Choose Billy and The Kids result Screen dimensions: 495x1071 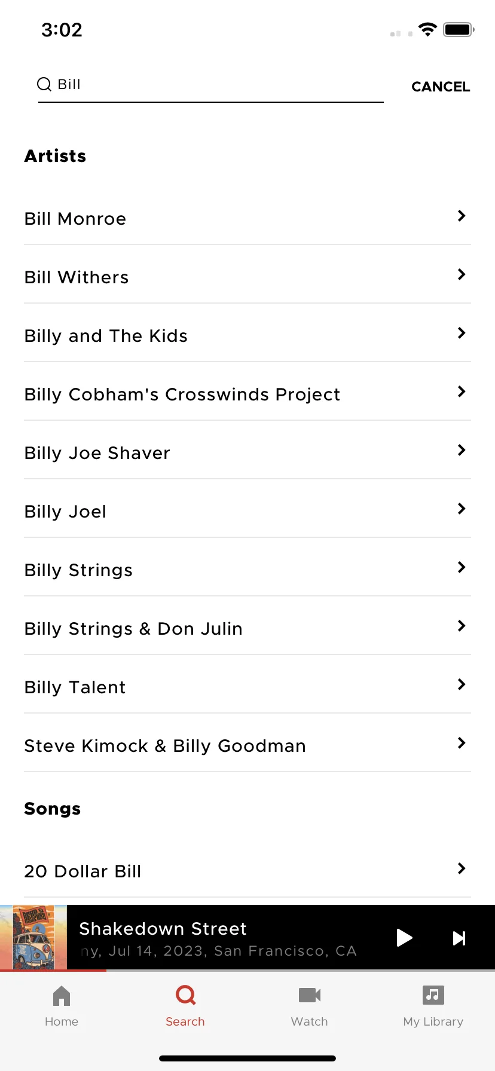coord(247,333)
